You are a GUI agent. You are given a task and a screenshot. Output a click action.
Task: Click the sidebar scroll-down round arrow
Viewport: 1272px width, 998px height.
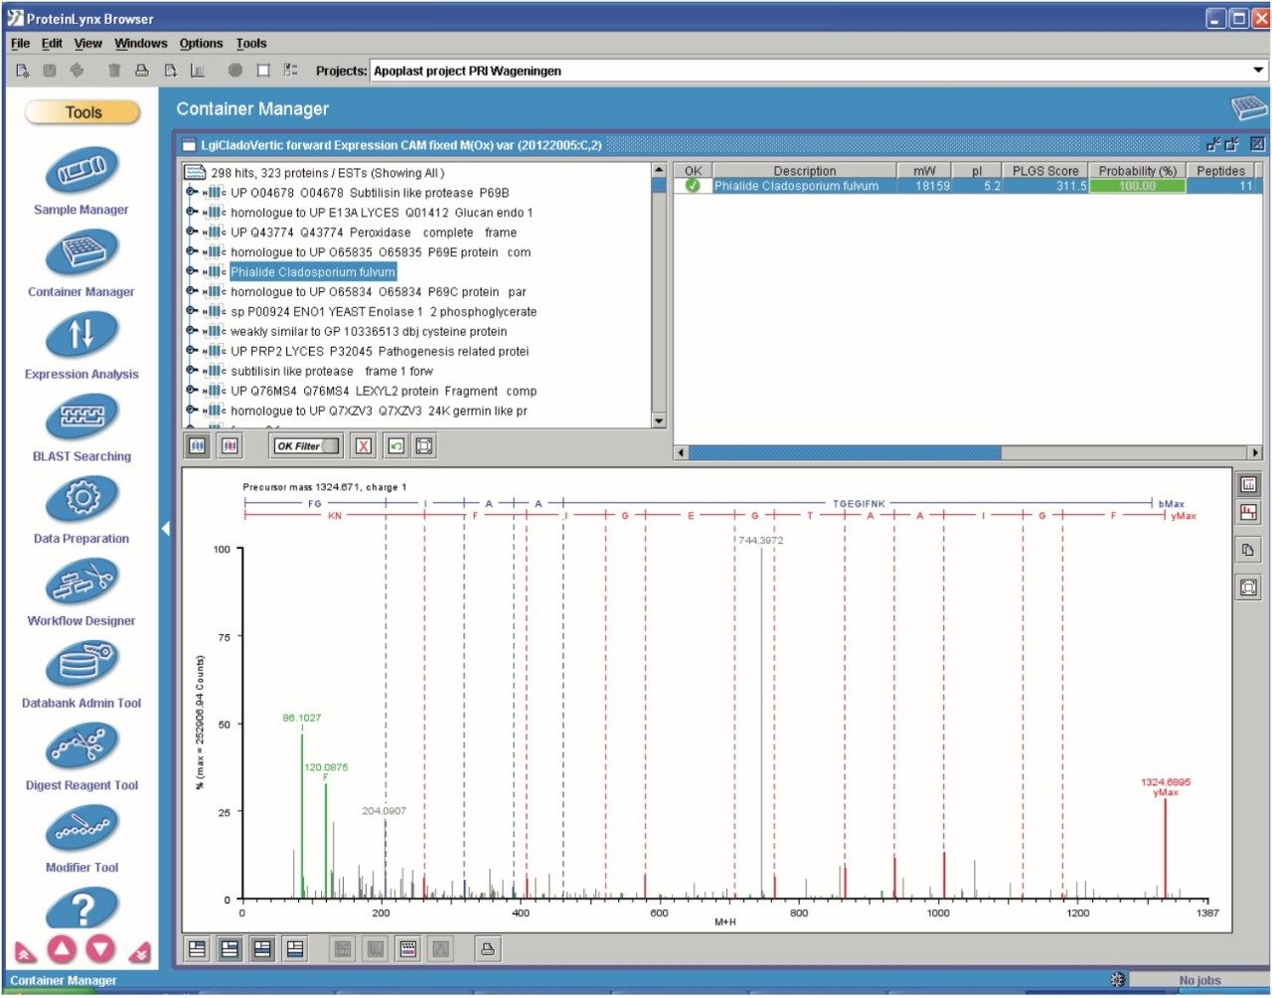click(102, 950)
